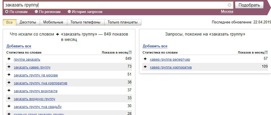The height and width of the screenshot is (115, 271).
Task: Select 'История запросов' radio button
Action: [69, 12]
